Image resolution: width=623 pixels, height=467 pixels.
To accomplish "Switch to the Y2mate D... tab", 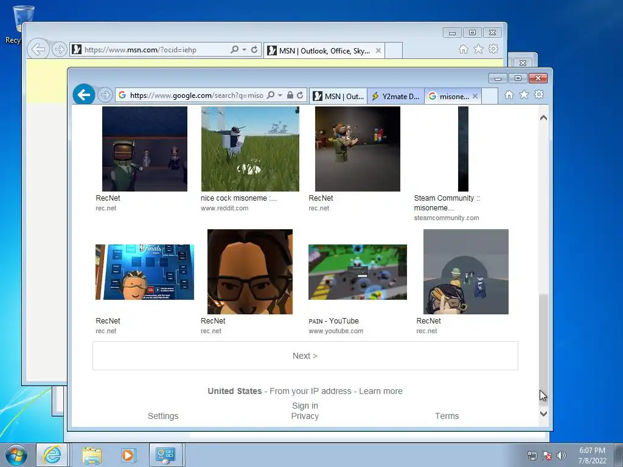I will click(395, 97).
